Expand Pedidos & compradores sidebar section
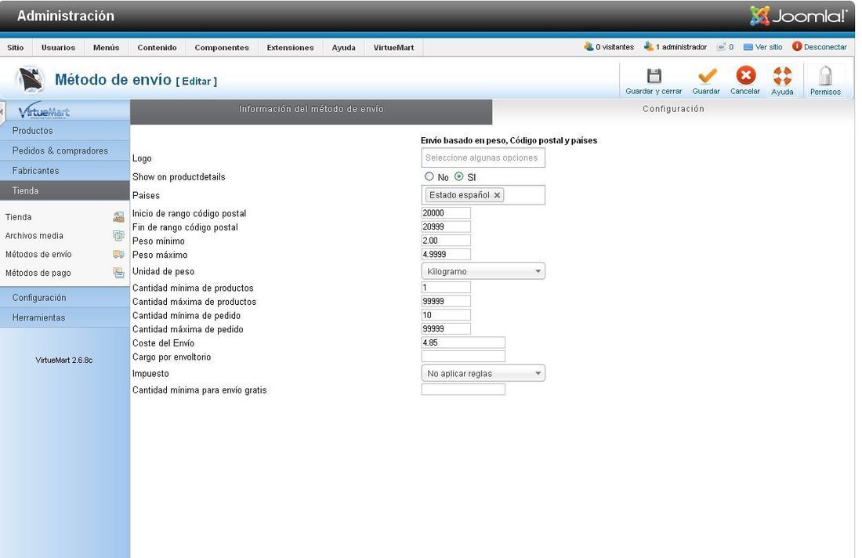 tap(65, 150)
